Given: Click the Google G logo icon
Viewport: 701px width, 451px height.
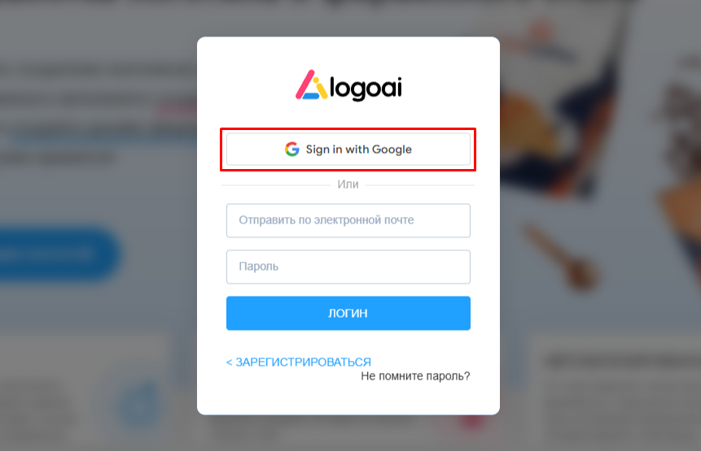Looking at the screenshot, I should pyautogui.click(x=292, y=149).
